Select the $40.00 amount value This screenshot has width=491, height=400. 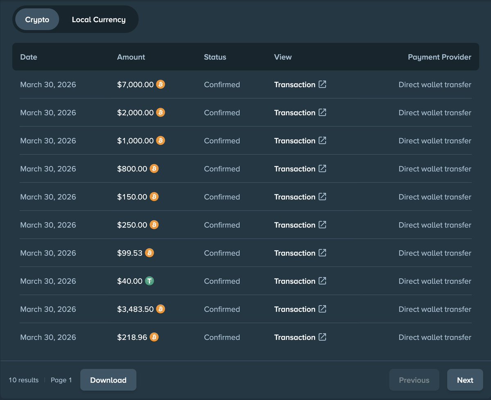pyautogui.click(x=130, y=281)
